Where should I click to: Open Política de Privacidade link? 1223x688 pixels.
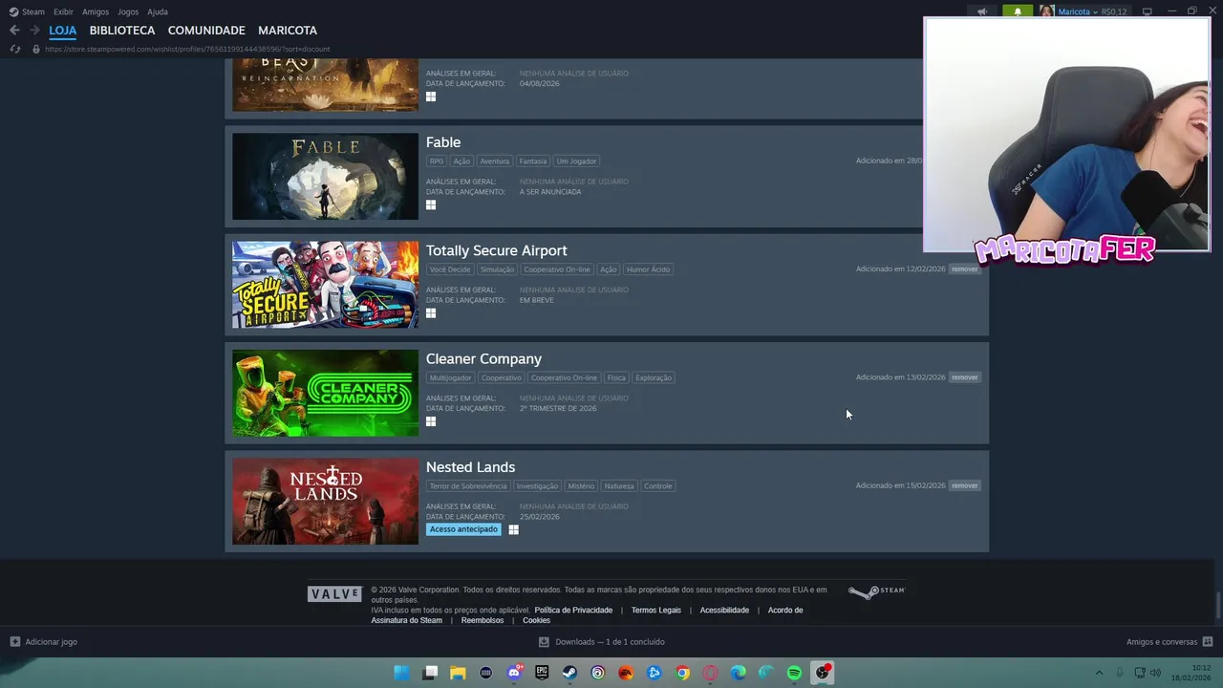[573, 610]
